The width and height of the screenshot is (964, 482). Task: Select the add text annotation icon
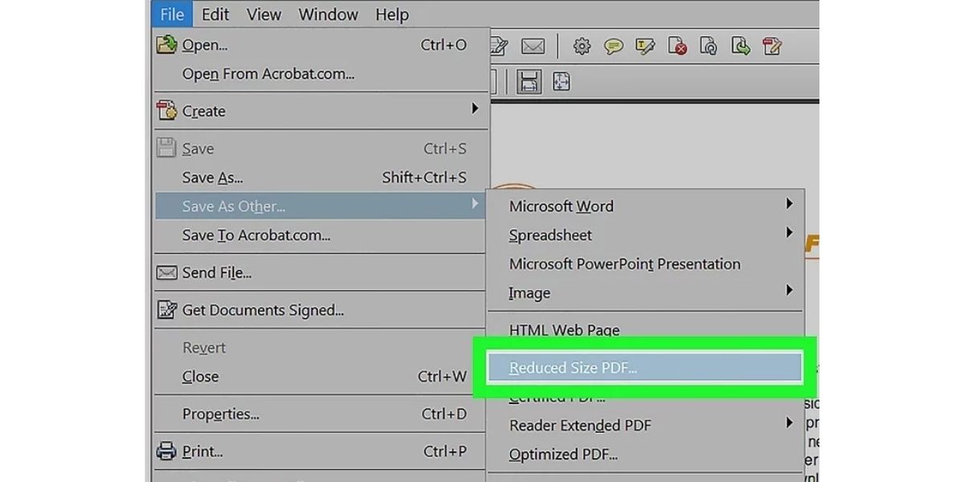point(645,47)
